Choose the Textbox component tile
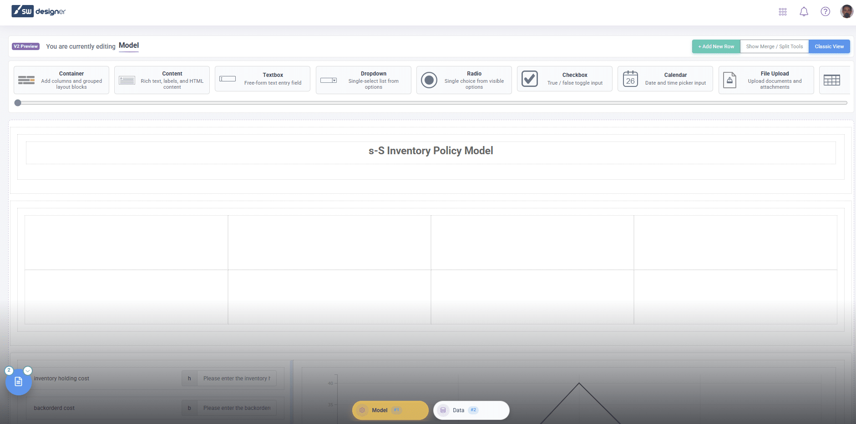This screenshot has width=856, height=424. [x=263, y=79]
